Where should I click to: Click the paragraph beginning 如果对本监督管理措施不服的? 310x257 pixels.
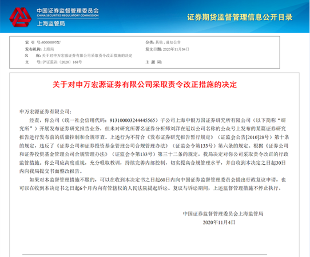tap(153, 184)
